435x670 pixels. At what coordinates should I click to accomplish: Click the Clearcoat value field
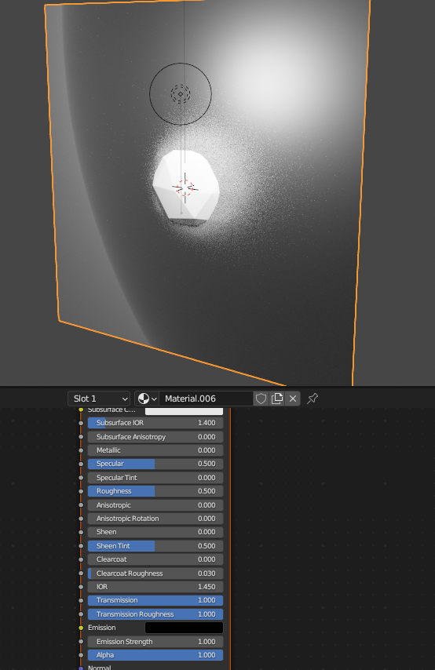[x=155, y=559]
